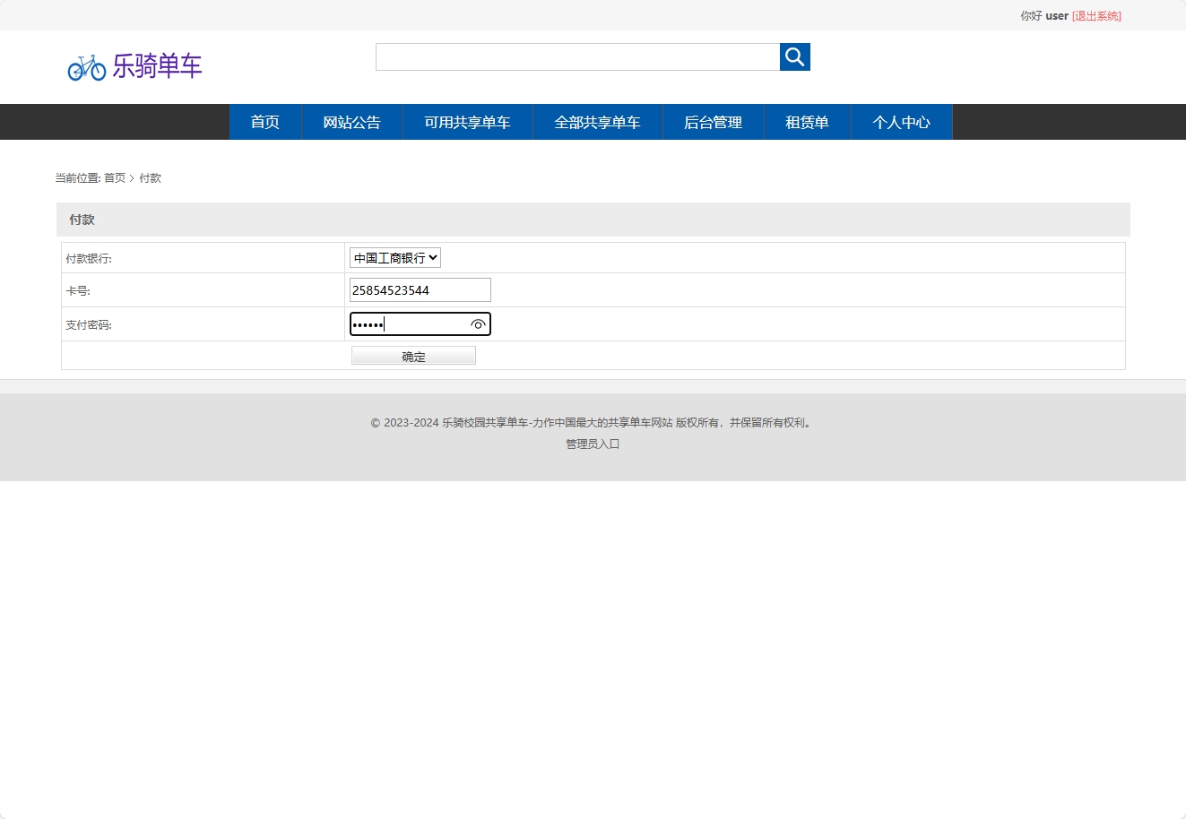Image resolution: width=1186 pixels, height=819 pixels.
Task: Click the 首页 breadcrumb link
Action: [114, 177]
